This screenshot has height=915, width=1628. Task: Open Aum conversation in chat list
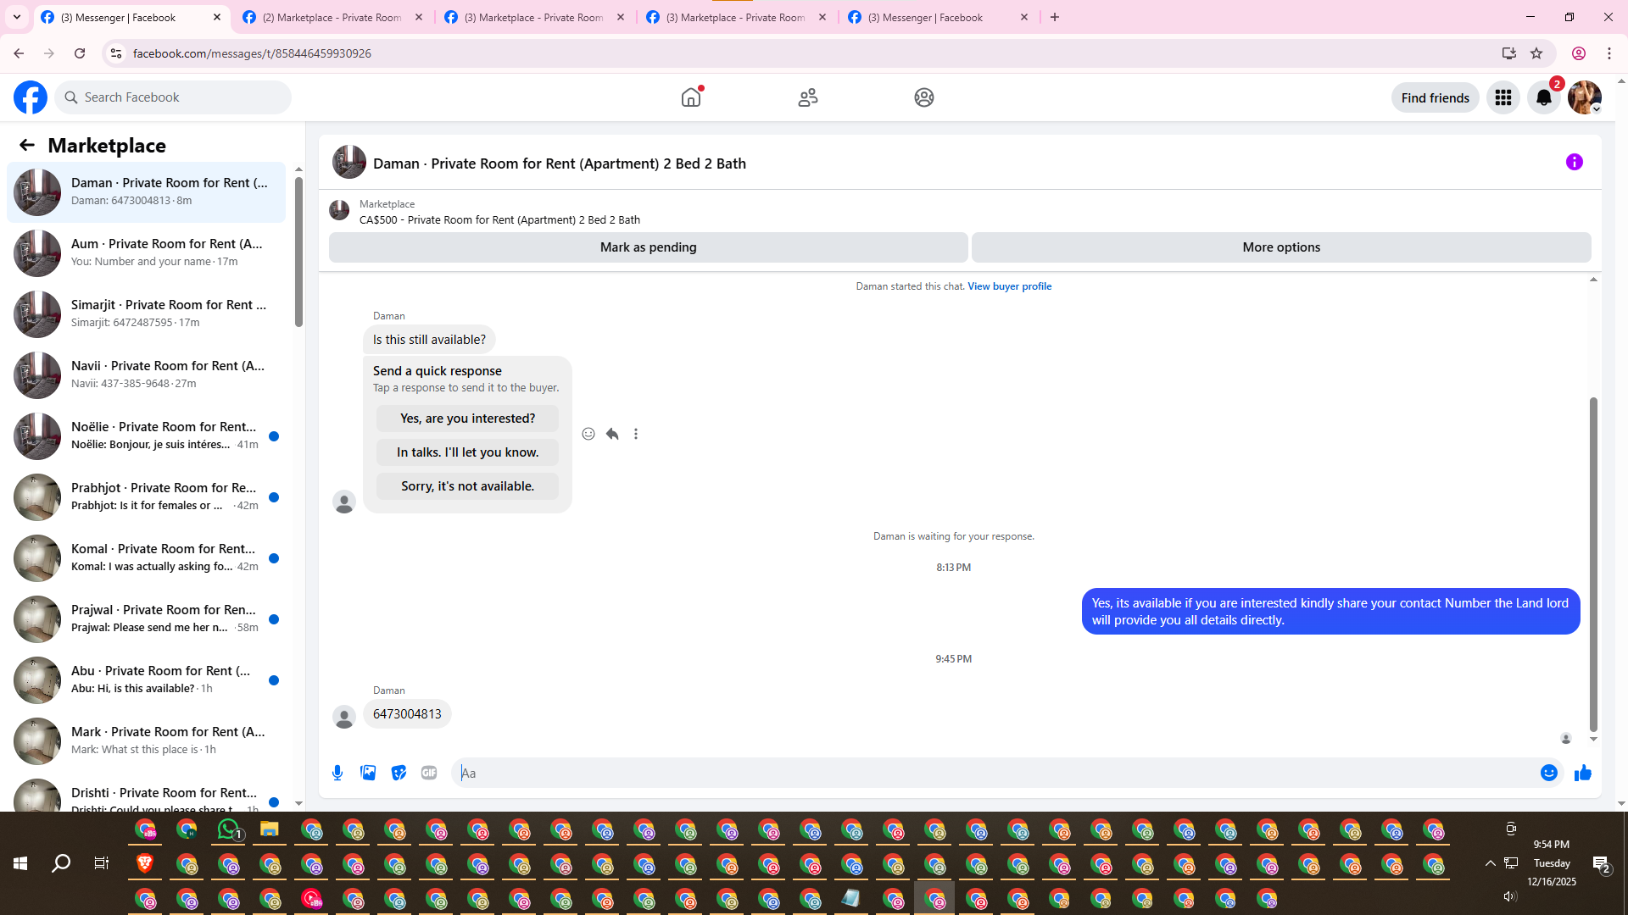point(146,252)
